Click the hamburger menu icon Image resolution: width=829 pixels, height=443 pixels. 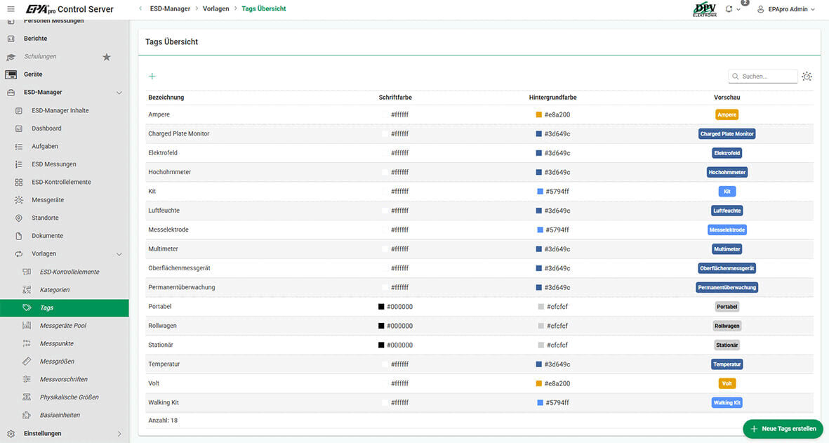11,9
